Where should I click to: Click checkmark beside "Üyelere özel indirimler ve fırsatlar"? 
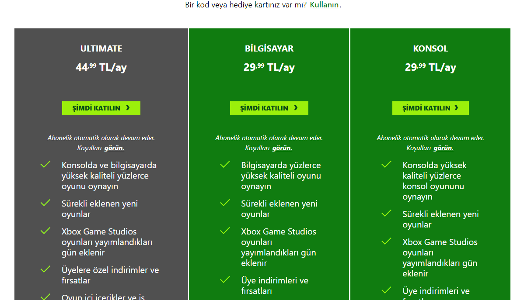click(x=45, y=269)
